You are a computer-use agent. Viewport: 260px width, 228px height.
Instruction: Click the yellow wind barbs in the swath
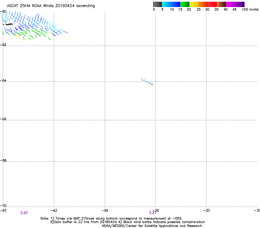click(x=18, y=37)
